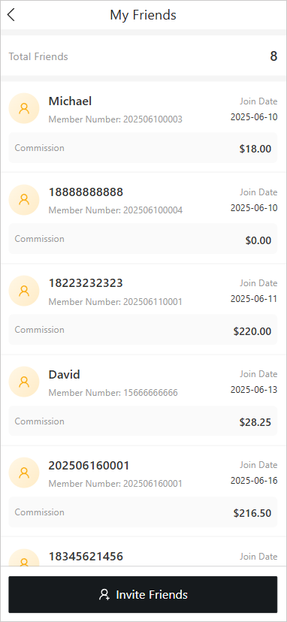The image size is (287, 622).
Task: Click the Total Friends count 8
Action: click(x=273, y=56)
